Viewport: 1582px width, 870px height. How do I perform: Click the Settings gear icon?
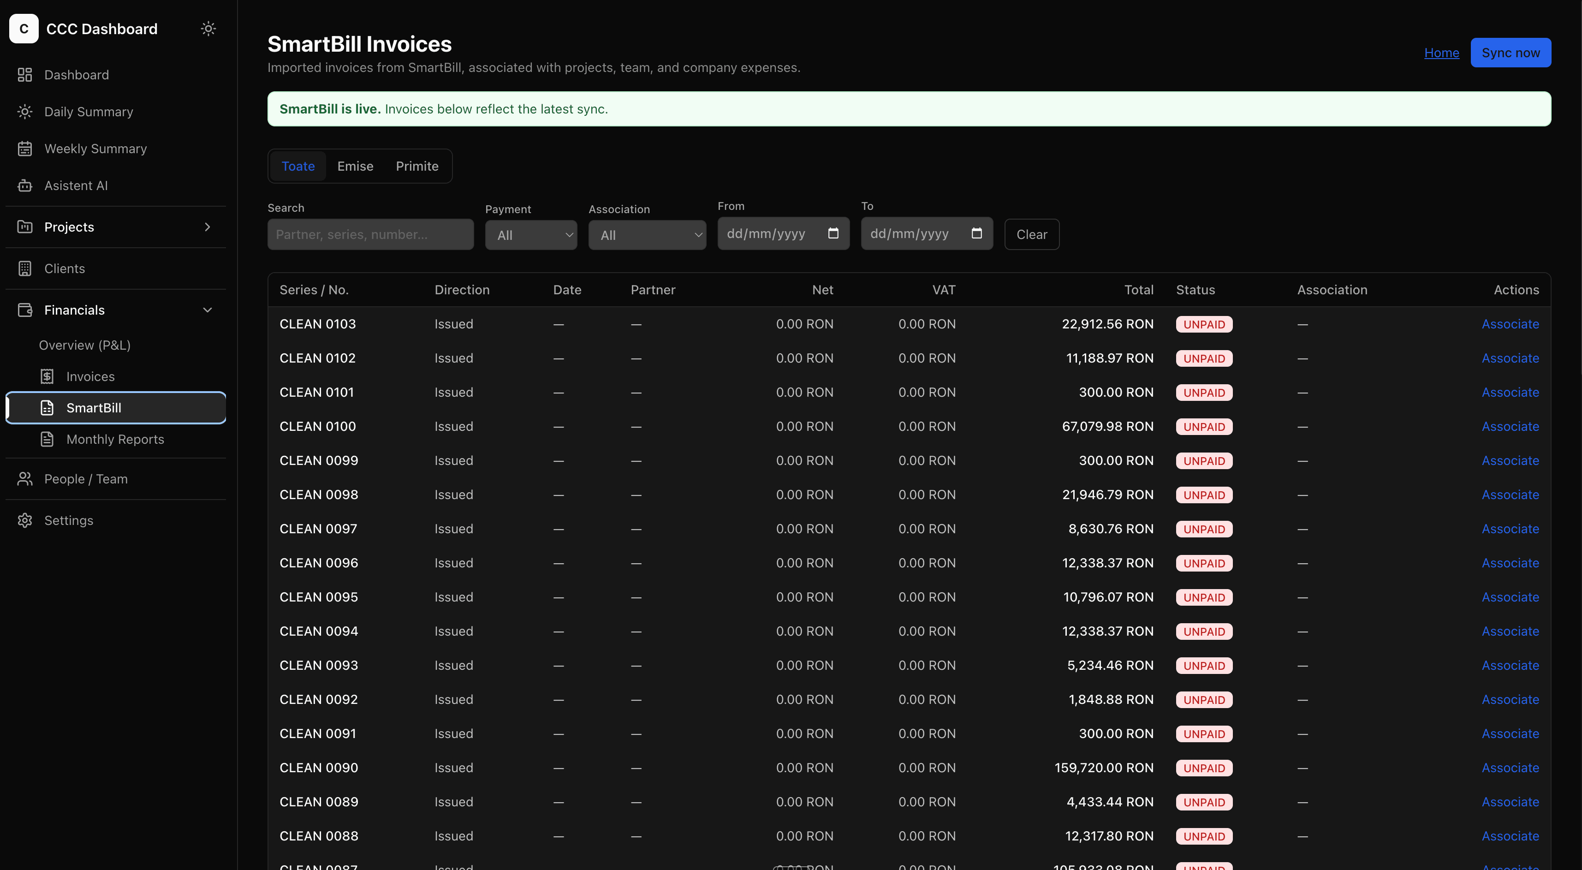(24, 520)
